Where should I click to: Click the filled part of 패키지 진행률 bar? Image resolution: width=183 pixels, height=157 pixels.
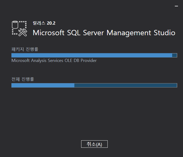tap(92, 55)
